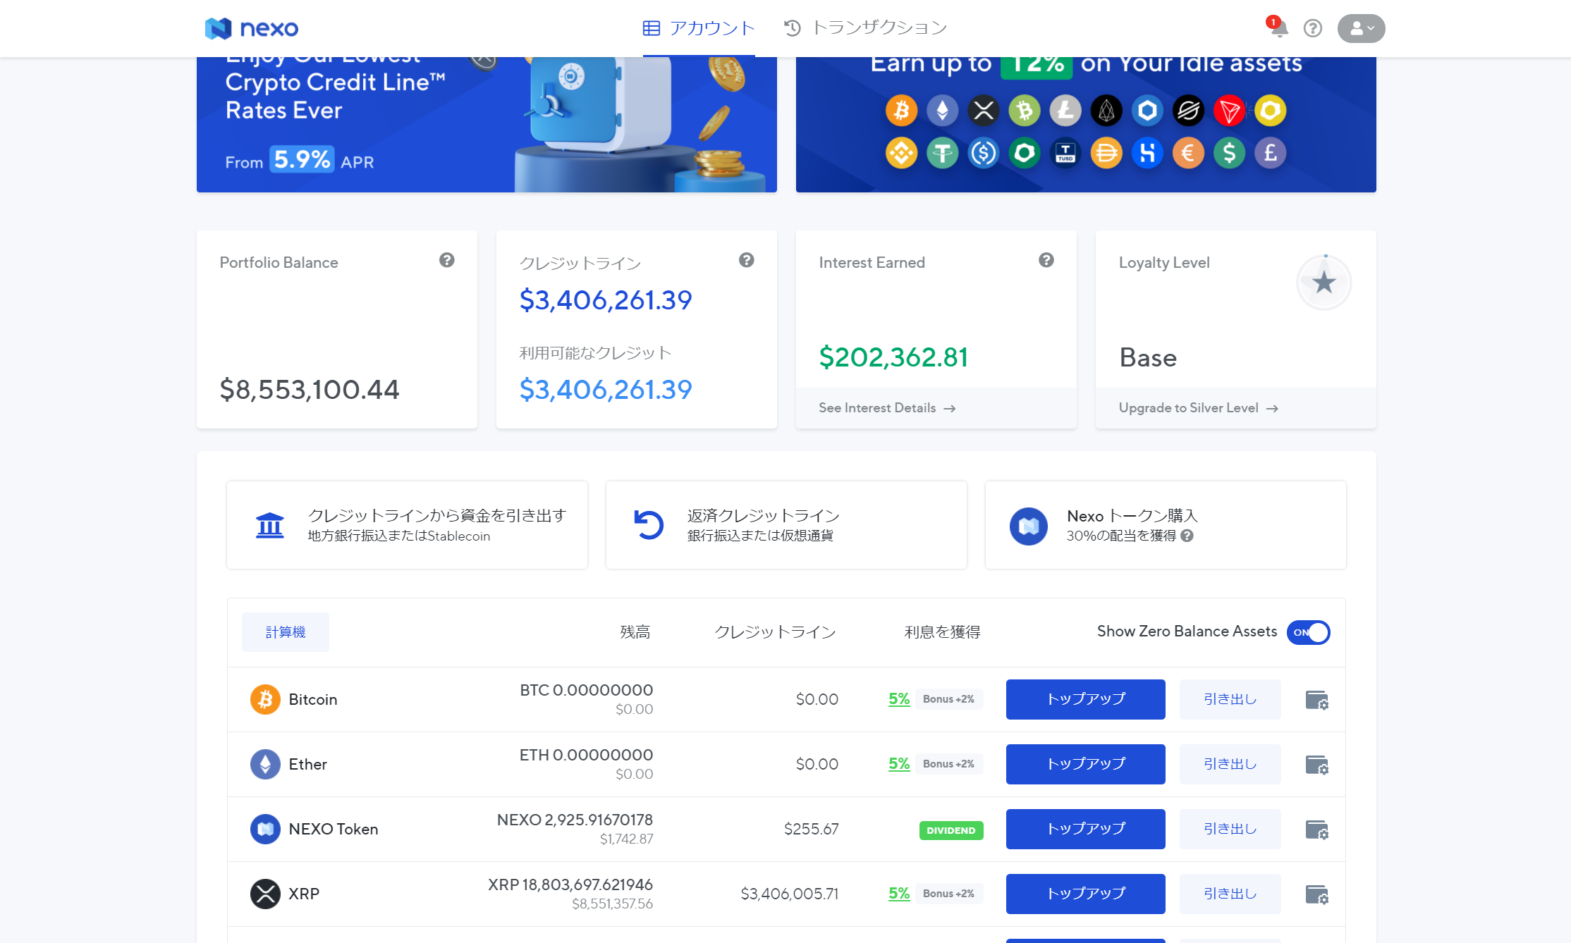
Task: Open the Crypto Credit Line banner
Action: 487,125
